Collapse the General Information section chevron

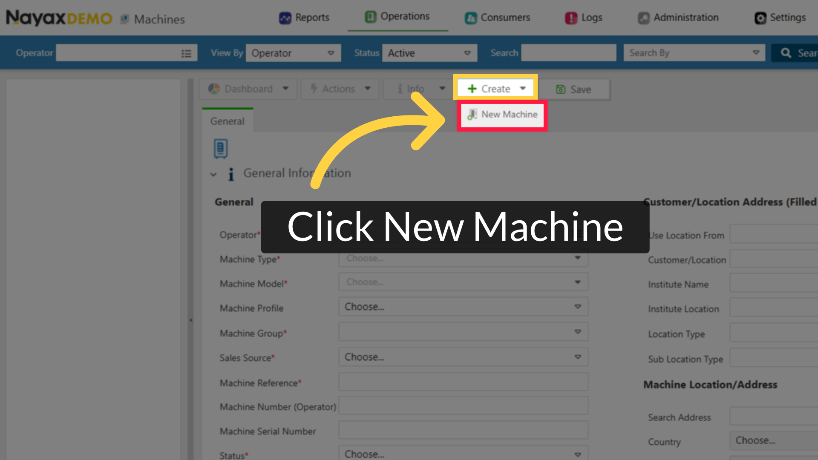pyautogui.click(x=213, y=174)
